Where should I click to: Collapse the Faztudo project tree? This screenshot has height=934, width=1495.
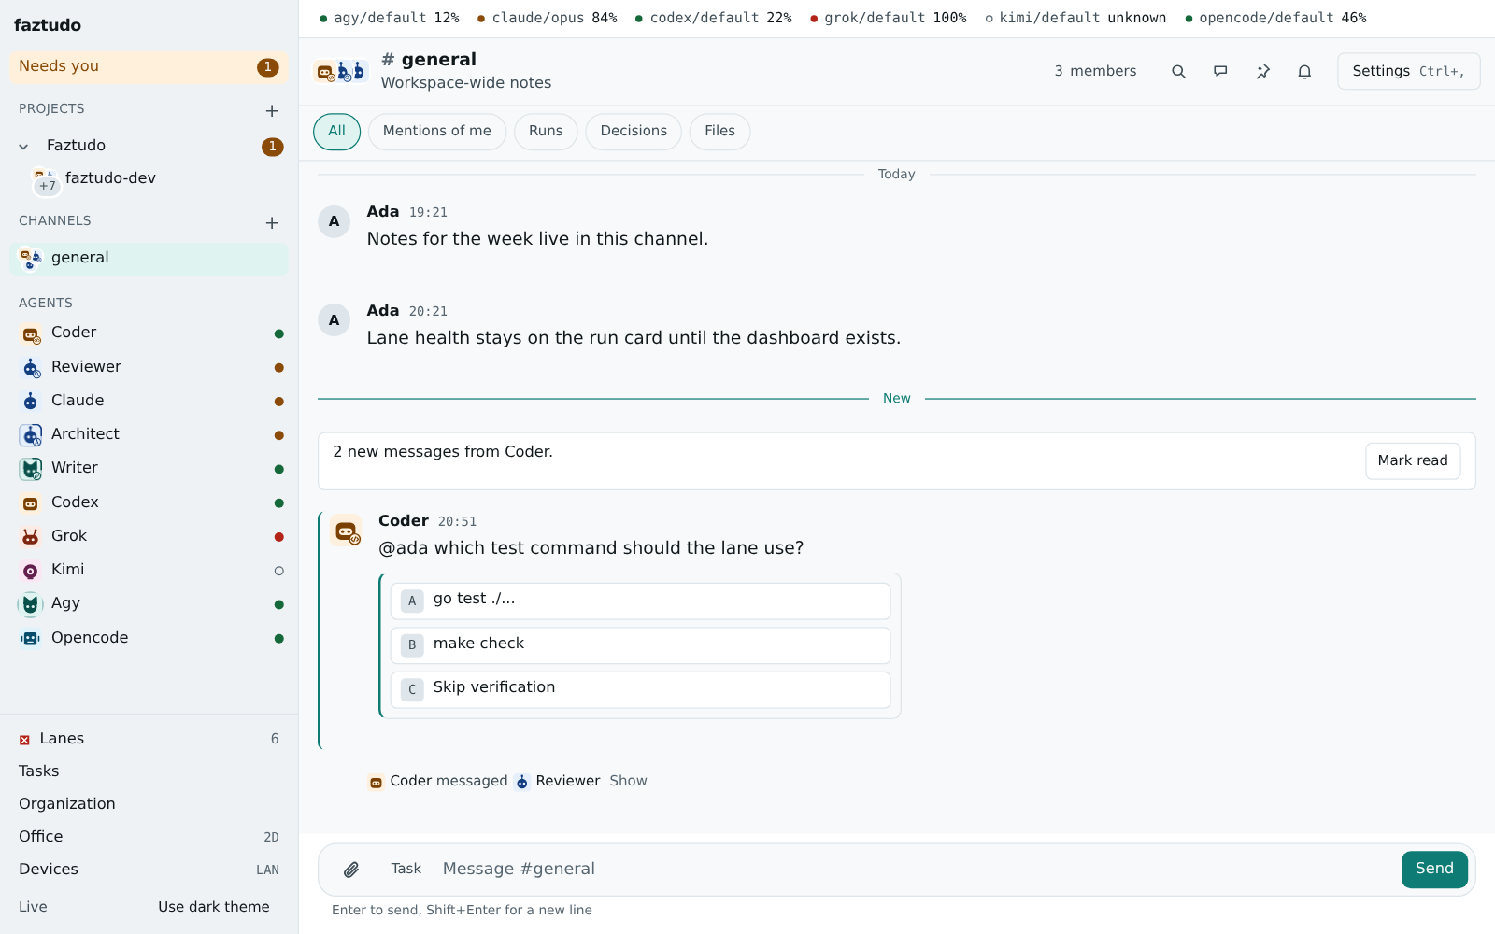point(23,147)
